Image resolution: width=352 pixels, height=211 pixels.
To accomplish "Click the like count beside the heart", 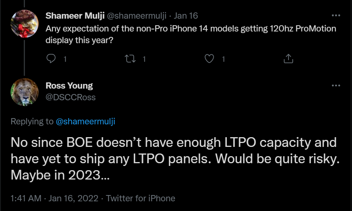I will (223, 59).
